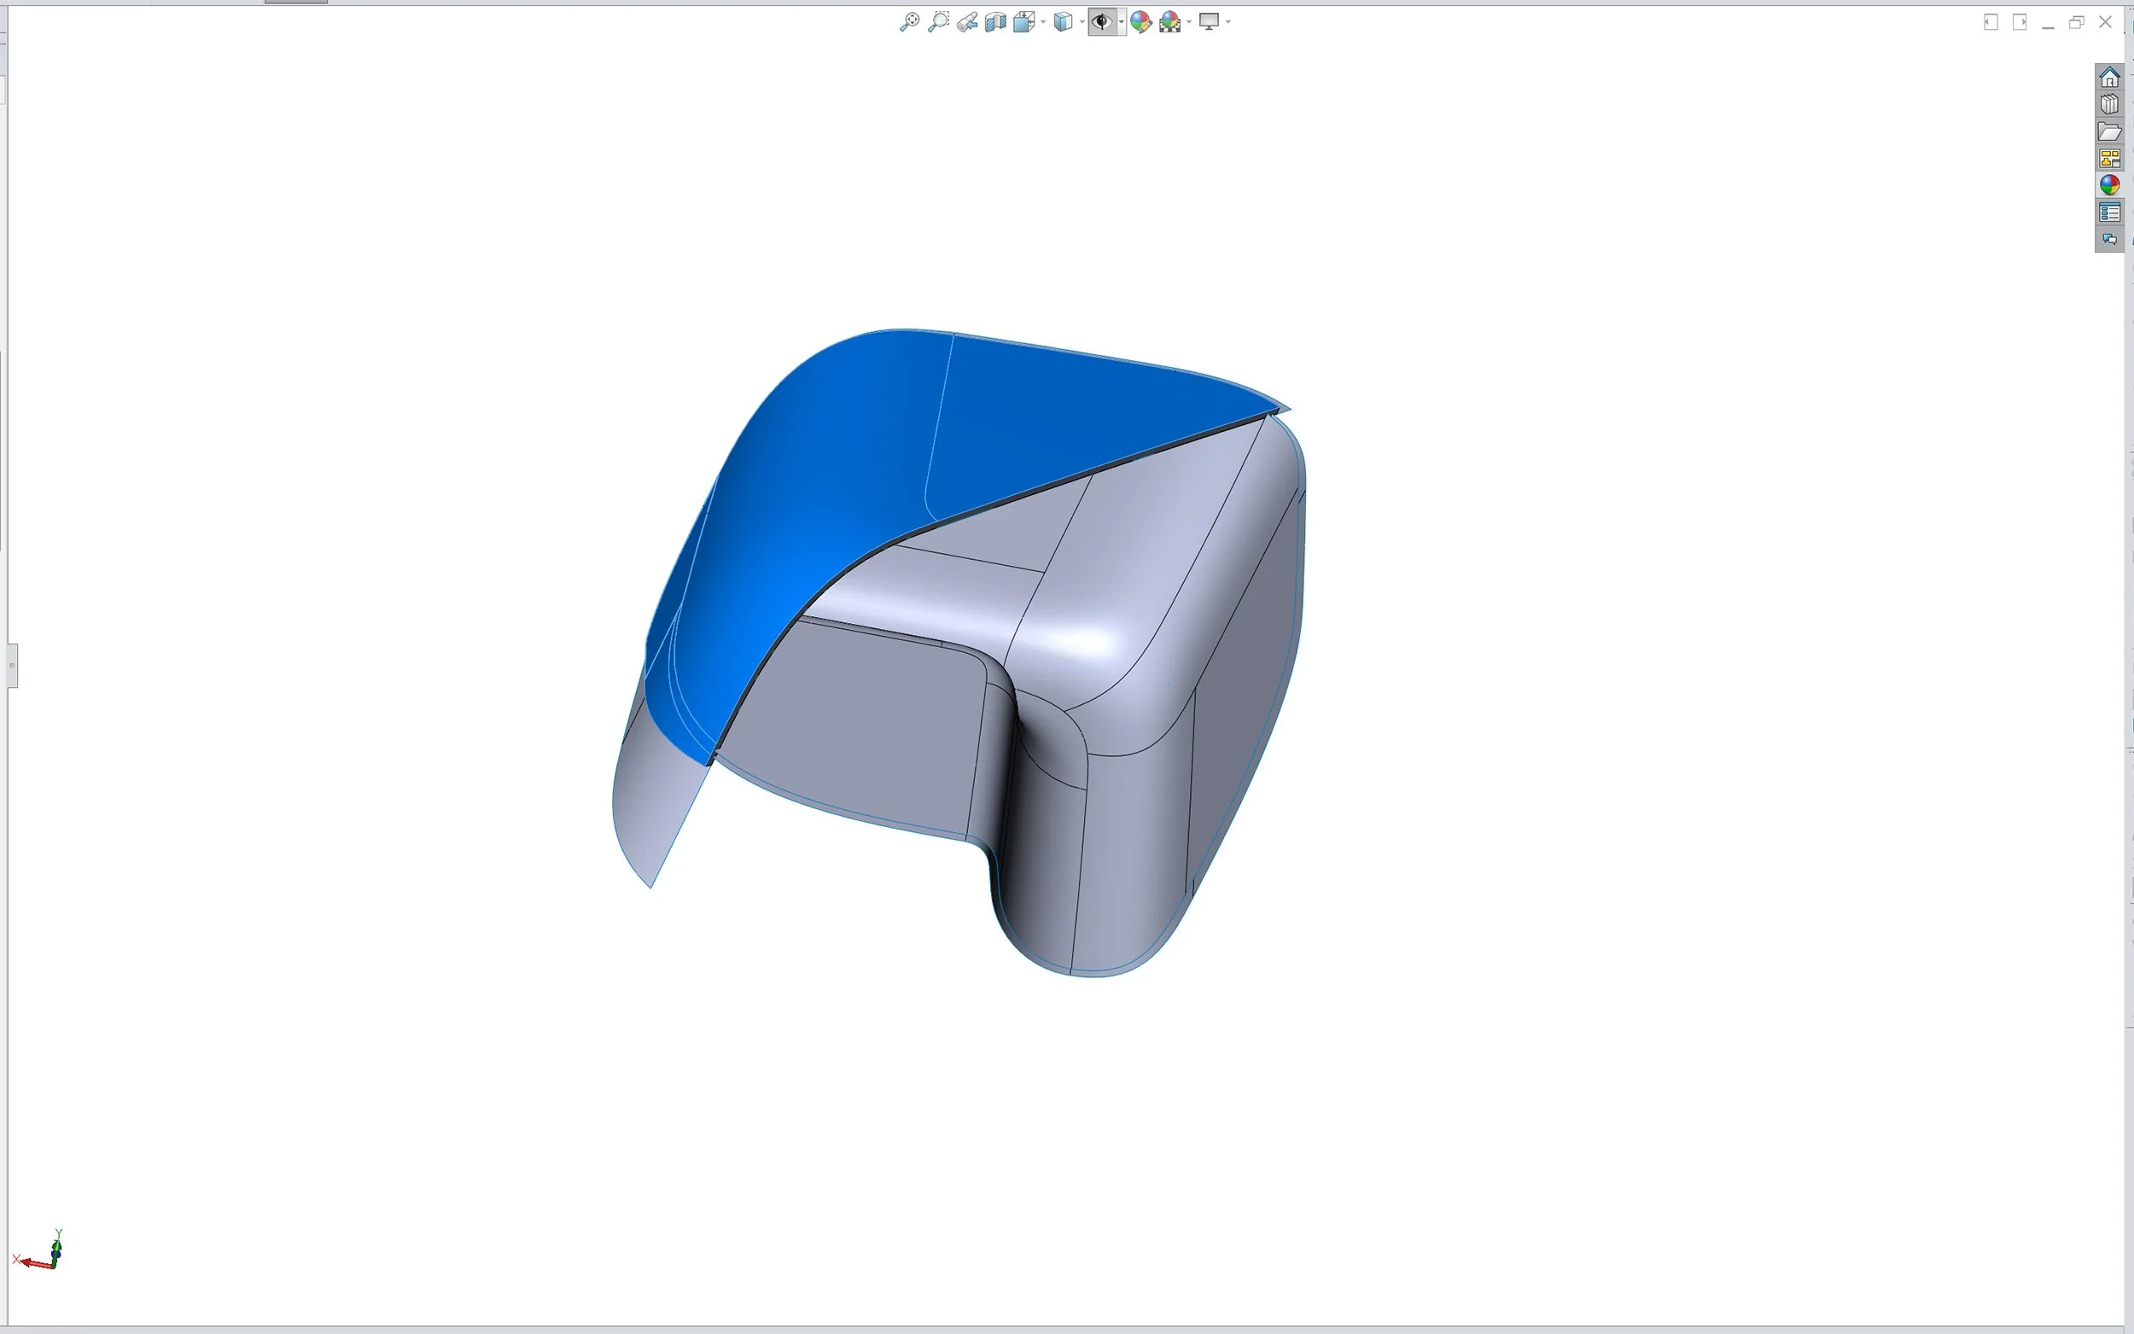2134x1334 pixels.
Task: Open SOLIDWORKS Resources home tab
Action: (2108, 78)
